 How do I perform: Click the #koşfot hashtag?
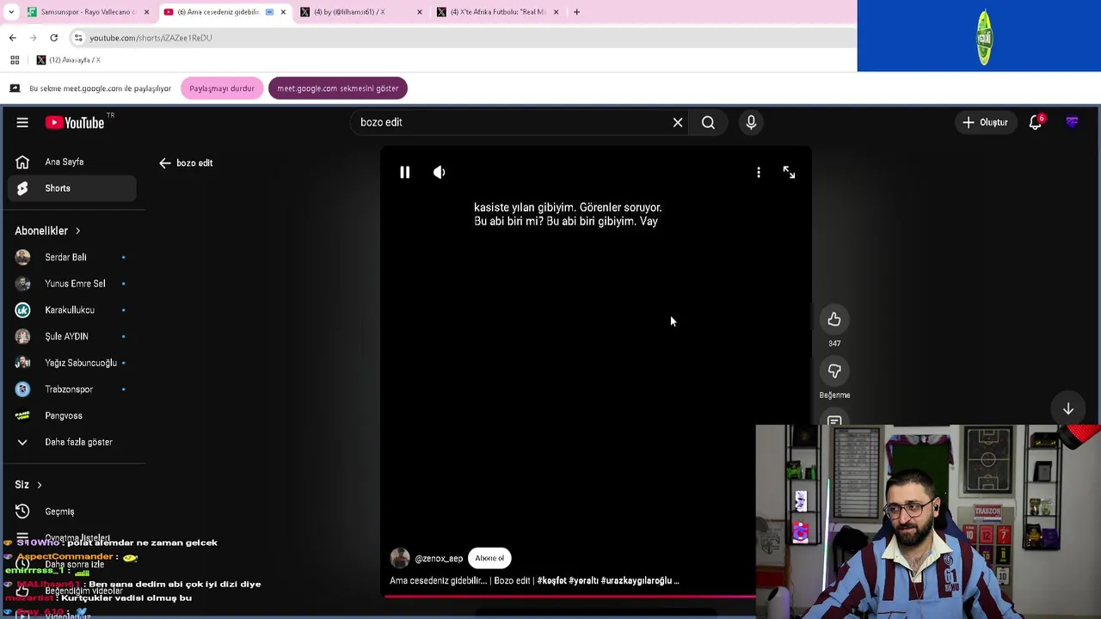click(551, 580)
